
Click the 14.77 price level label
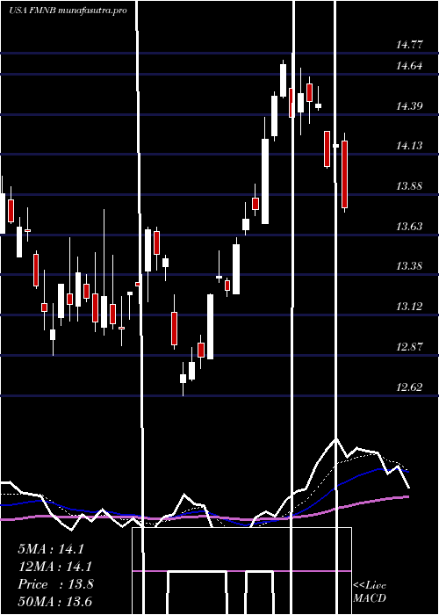pos(409,45)
